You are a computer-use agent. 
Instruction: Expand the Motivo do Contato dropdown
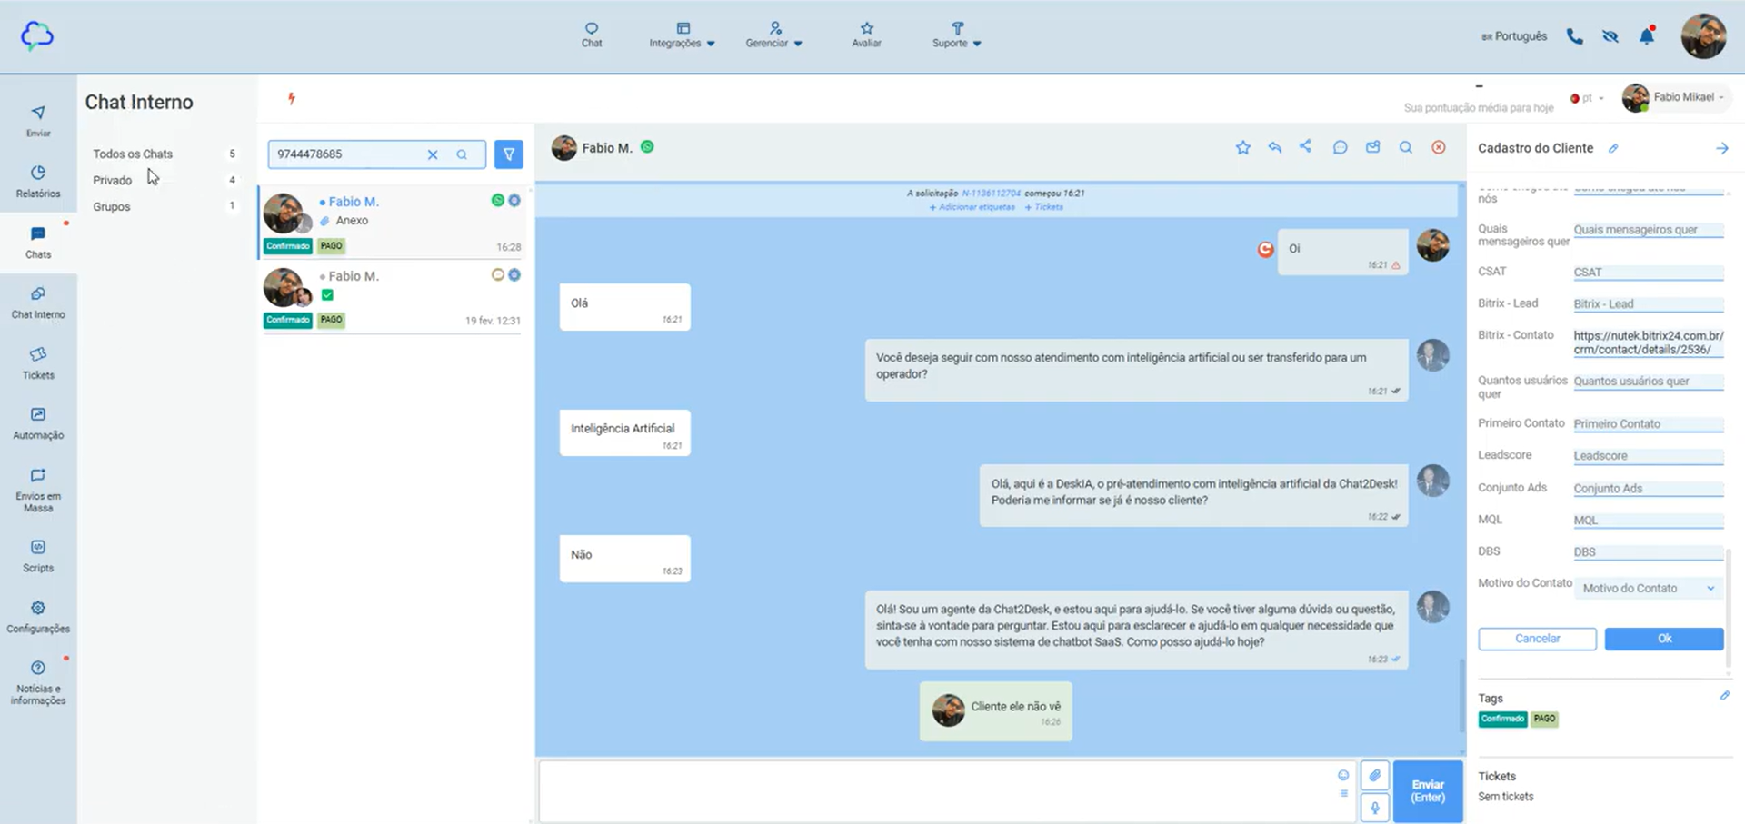coord(1647,588)
